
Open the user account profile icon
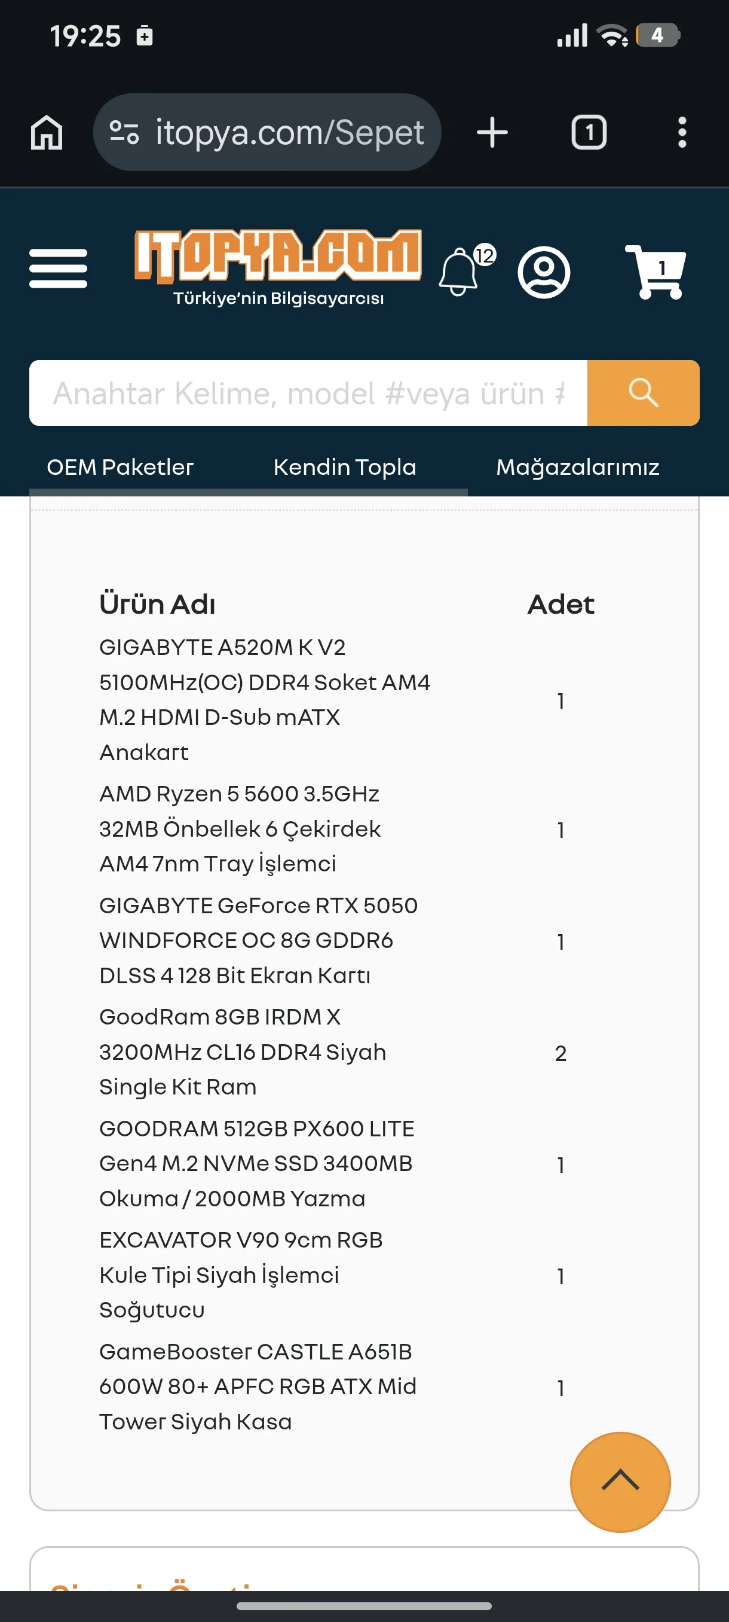(543, 272)
